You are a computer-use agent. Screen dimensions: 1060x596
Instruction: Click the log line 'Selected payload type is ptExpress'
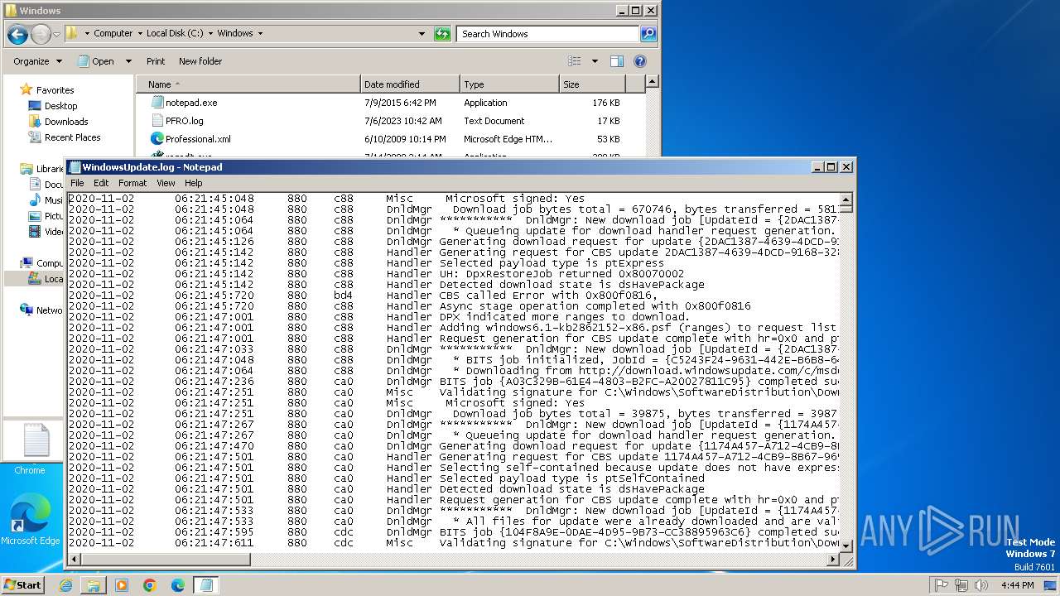coord(552,262)
